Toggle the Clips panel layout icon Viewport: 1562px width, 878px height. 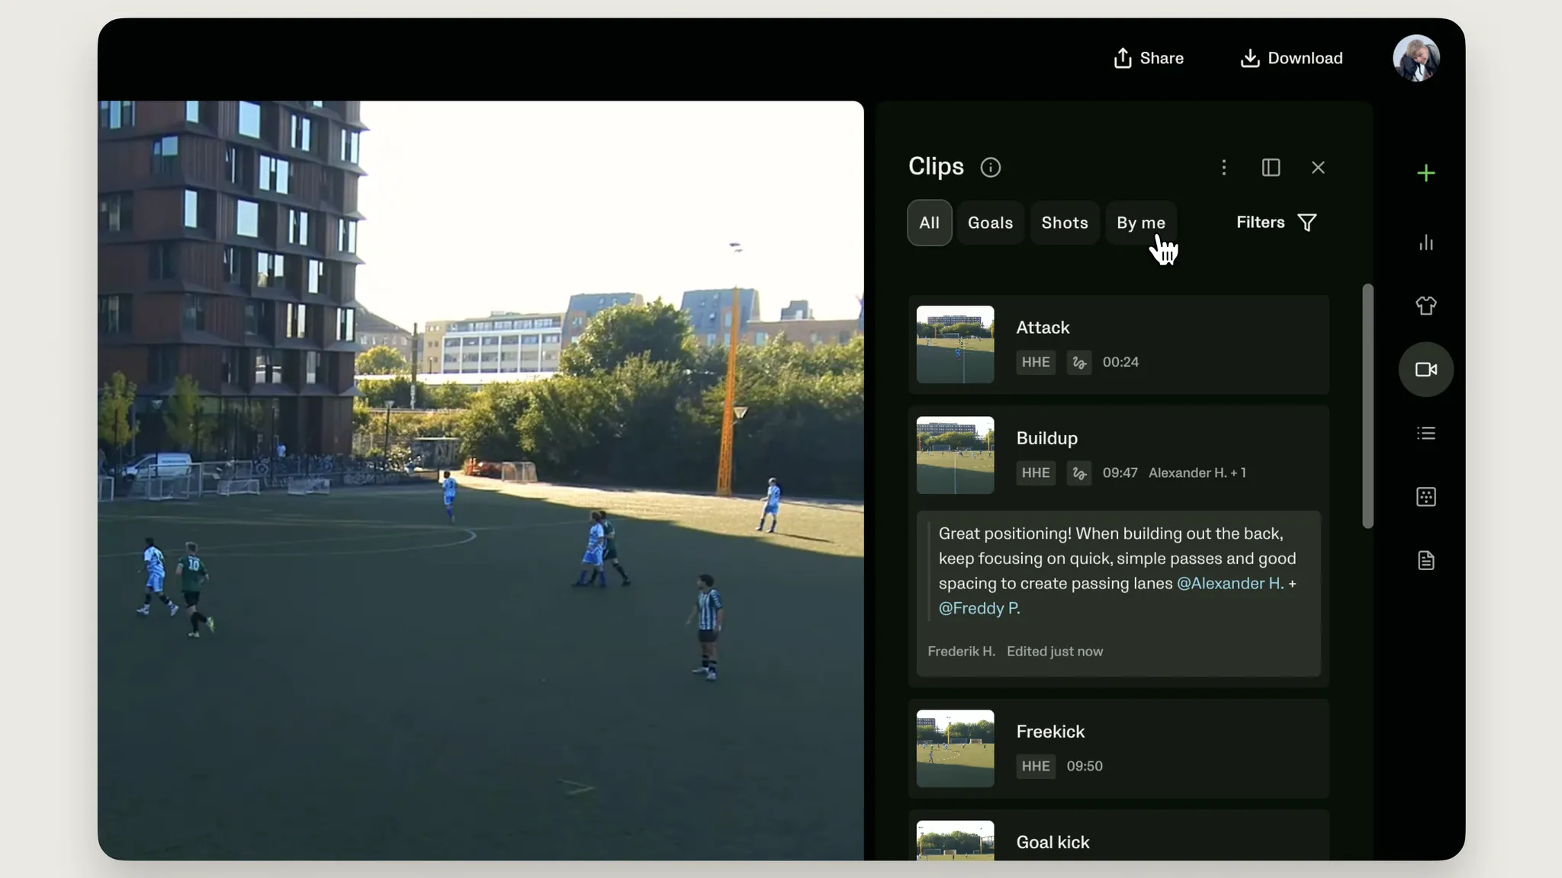coord(1271,168)
